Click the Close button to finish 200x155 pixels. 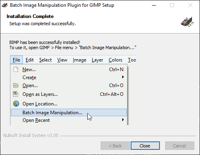pos(145,145)
